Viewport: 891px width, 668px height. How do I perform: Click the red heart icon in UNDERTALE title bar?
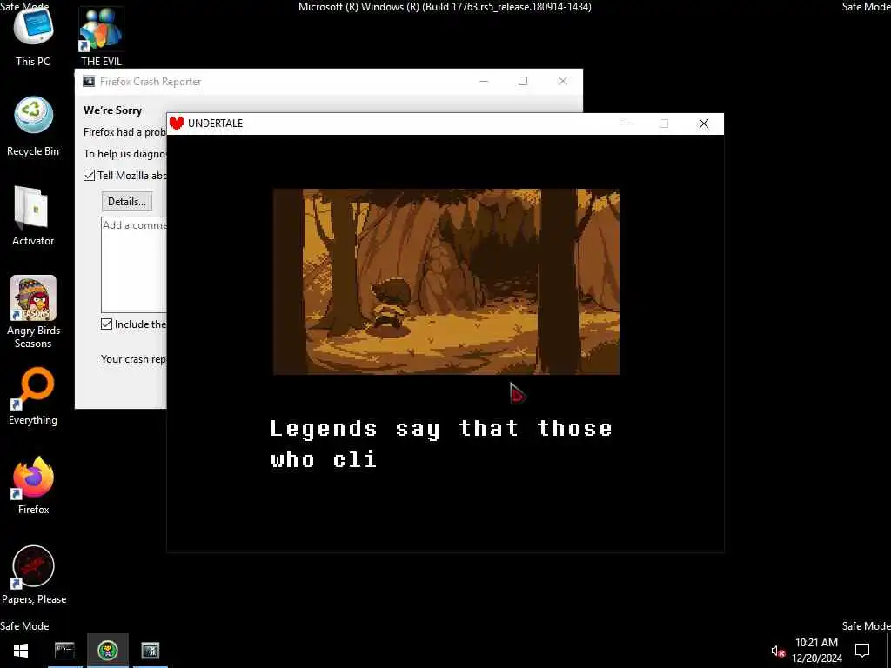click(x=177, y=124)
